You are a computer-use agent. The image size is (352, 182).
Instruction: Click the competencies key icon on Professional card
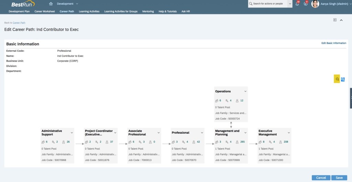coord(183,141)
